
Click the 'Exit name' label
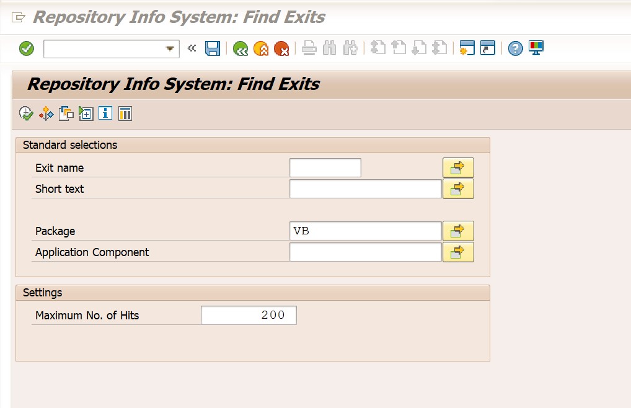coord(60,168)
